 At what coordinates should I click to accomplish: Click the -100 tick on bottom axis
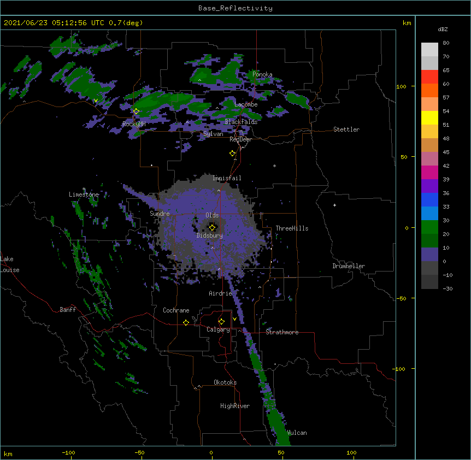click(x=68, y=452)
